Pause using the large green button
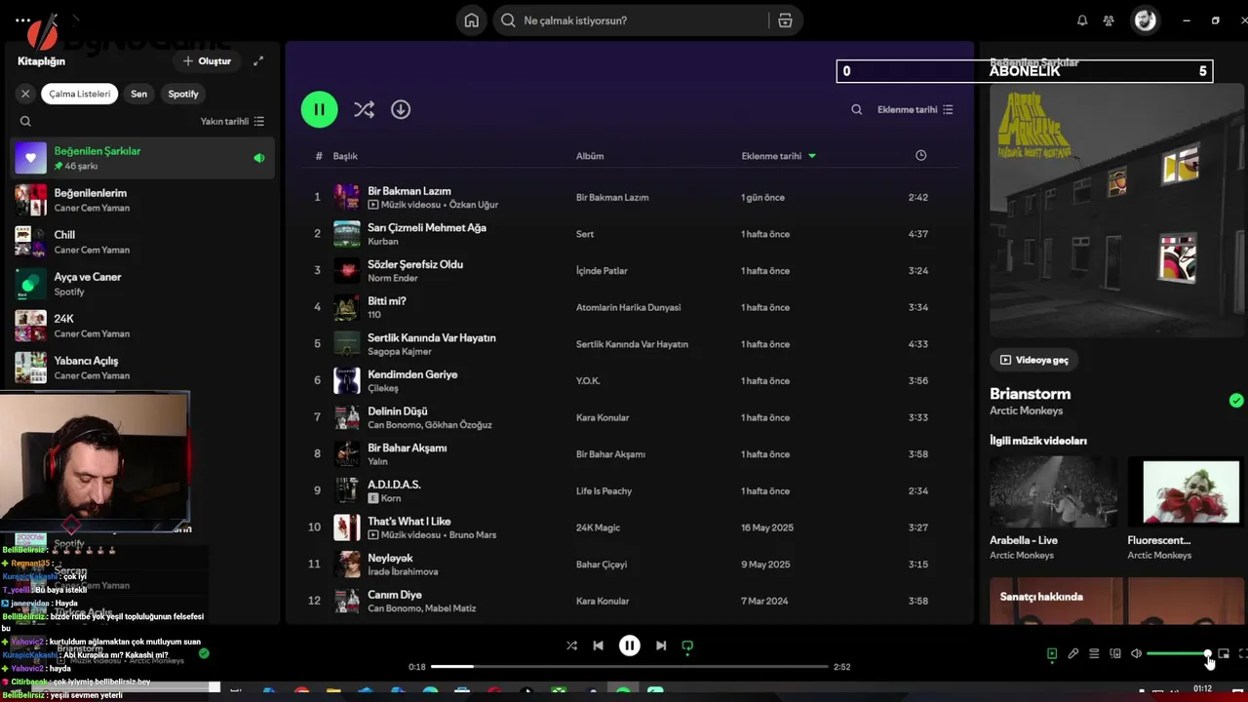Image resolution: width=1248 pixels, height=702 pixels. (x=319, y=109)
